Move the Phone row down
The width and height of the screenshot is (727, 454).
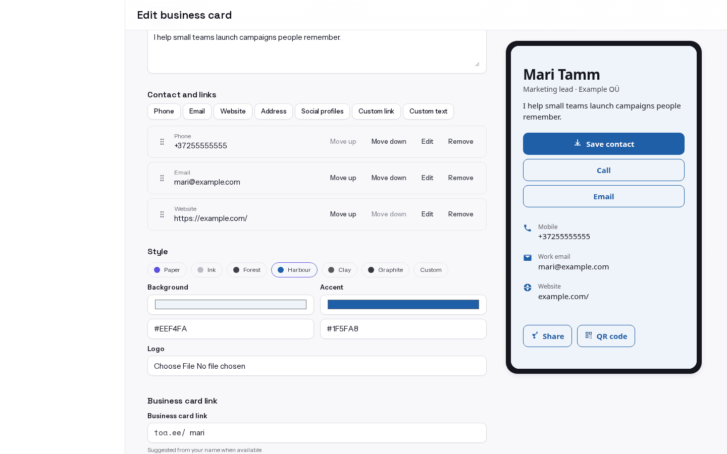click(x=389, y=142)
